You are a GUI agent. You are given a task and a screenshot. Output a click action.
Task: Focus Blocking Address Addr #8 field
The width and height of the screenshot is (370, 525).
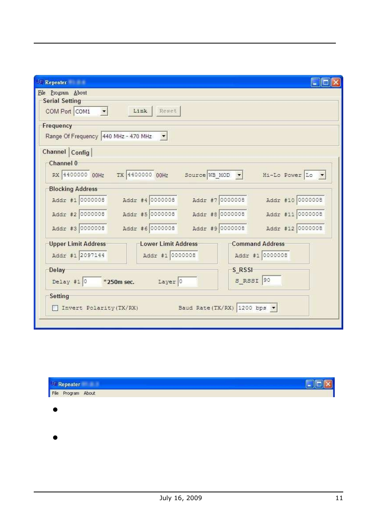click(x=233, y=214)
